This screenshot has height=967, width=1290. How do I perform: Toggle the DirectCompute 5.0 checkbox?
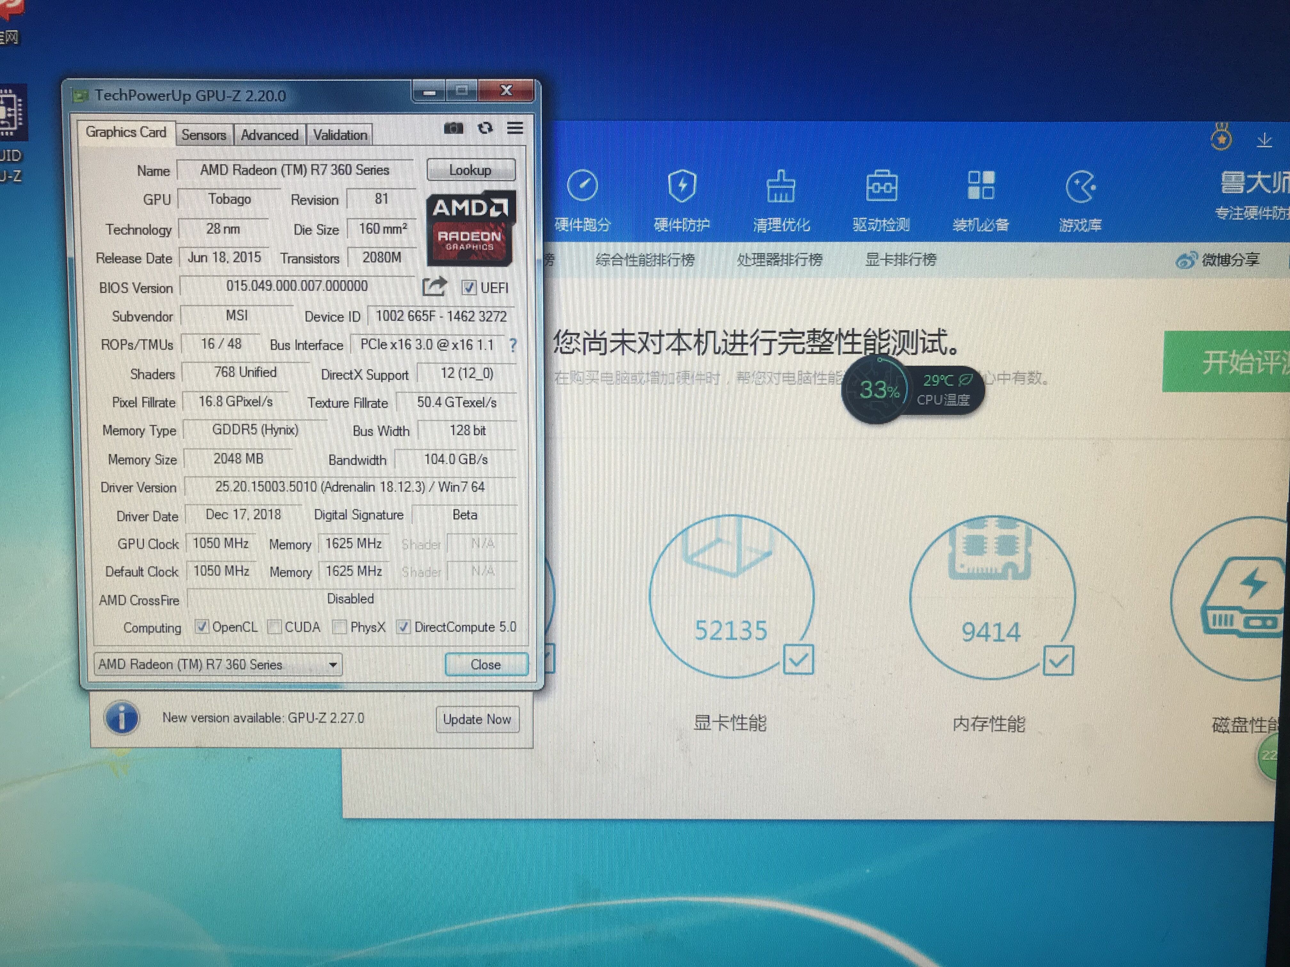click(403, 627)
